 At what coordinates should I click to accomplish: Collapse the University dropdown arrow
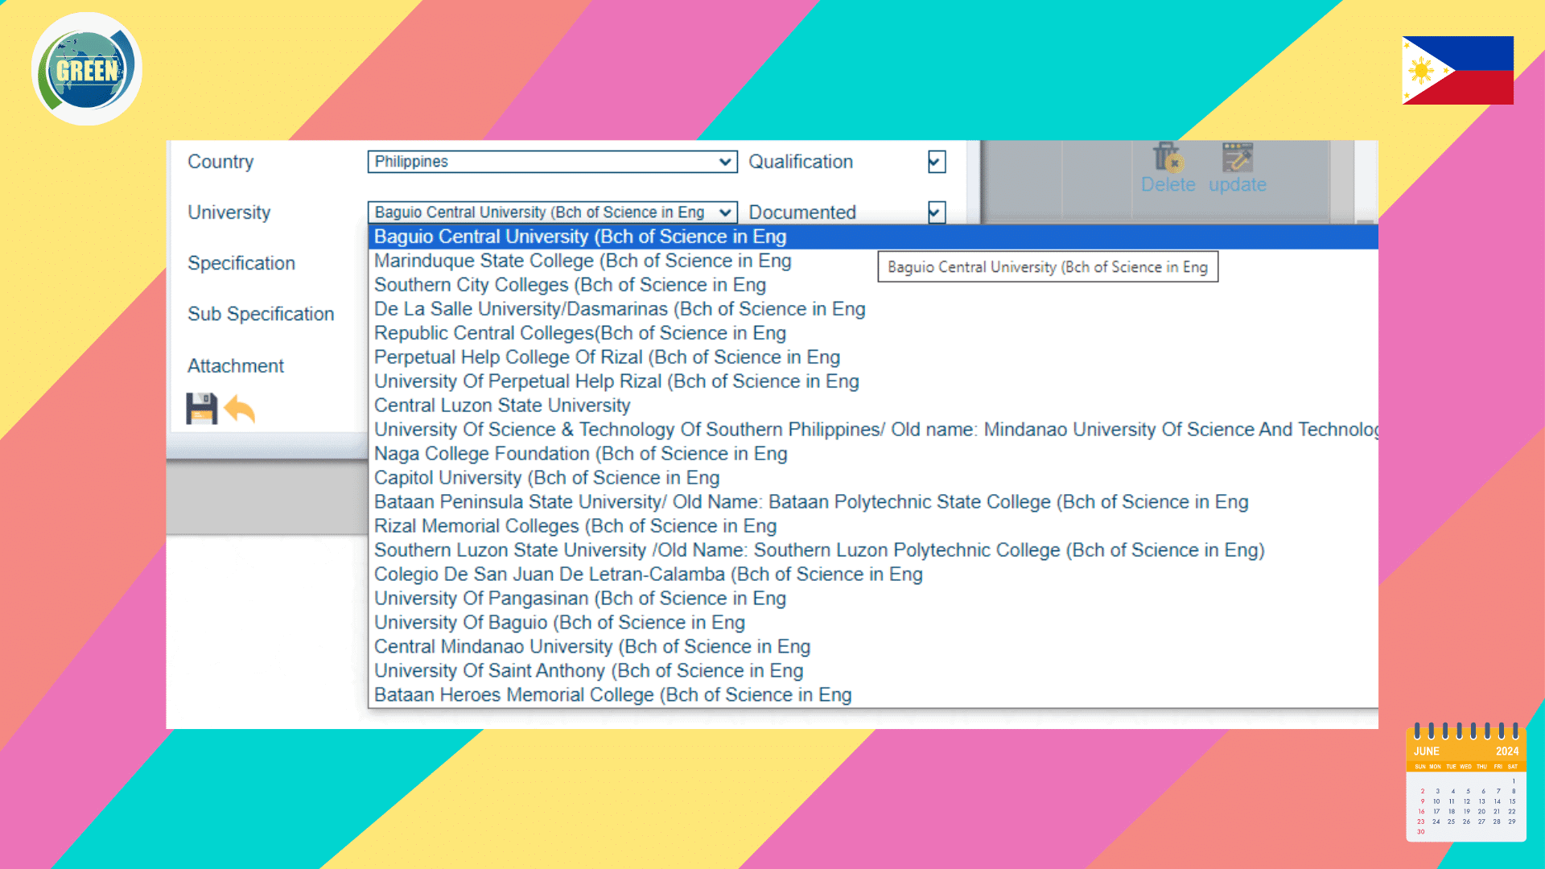pyautogui.click(x=725, y=212)
